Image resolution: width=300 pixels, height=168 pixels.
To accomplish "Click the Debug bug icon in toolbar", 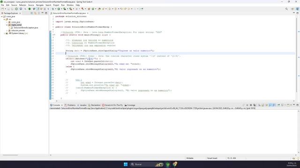I will (52, 9).
